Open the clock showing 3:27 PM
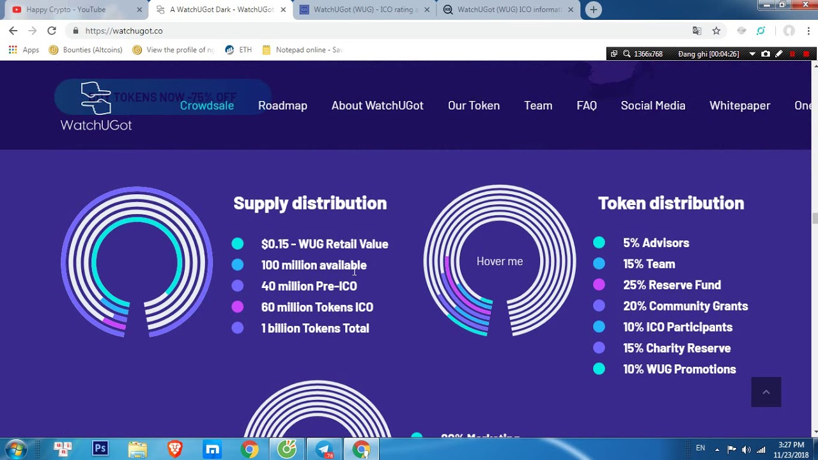 792,449
